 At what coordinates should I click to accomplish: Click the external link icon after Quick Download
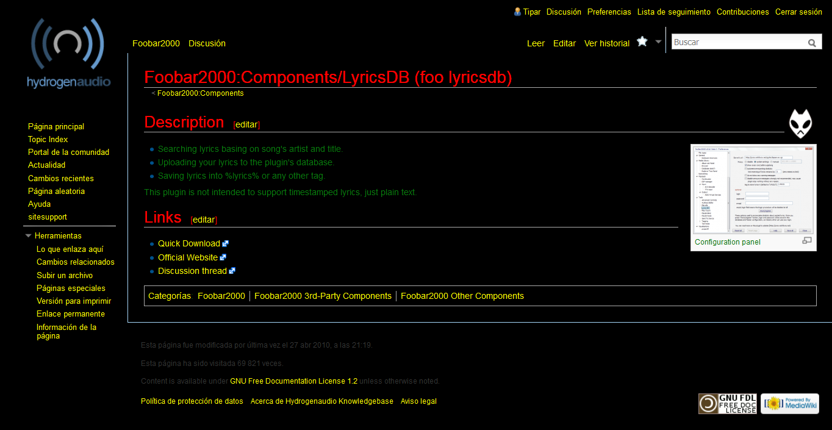click(x=226, y=243)
